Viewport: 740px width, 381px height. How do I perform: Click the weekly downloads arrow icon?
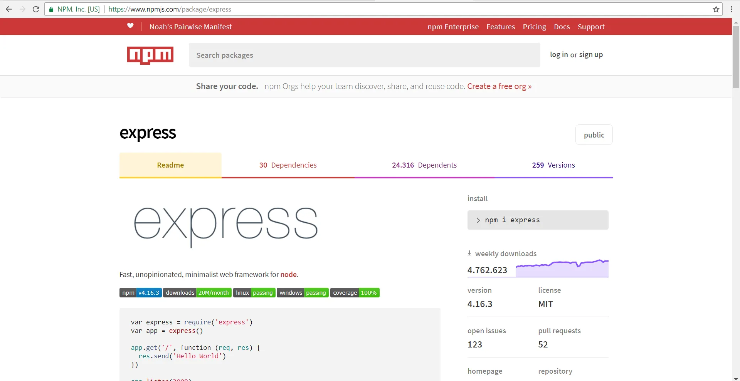(469, 253)
